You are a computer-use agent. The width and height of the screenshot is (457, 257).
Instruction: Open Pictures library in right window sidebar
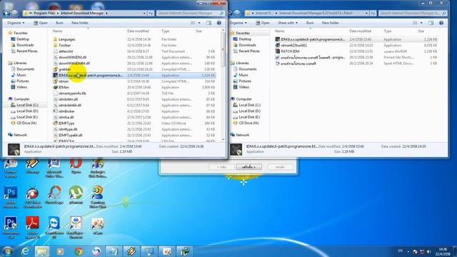[x=245, y=81]
